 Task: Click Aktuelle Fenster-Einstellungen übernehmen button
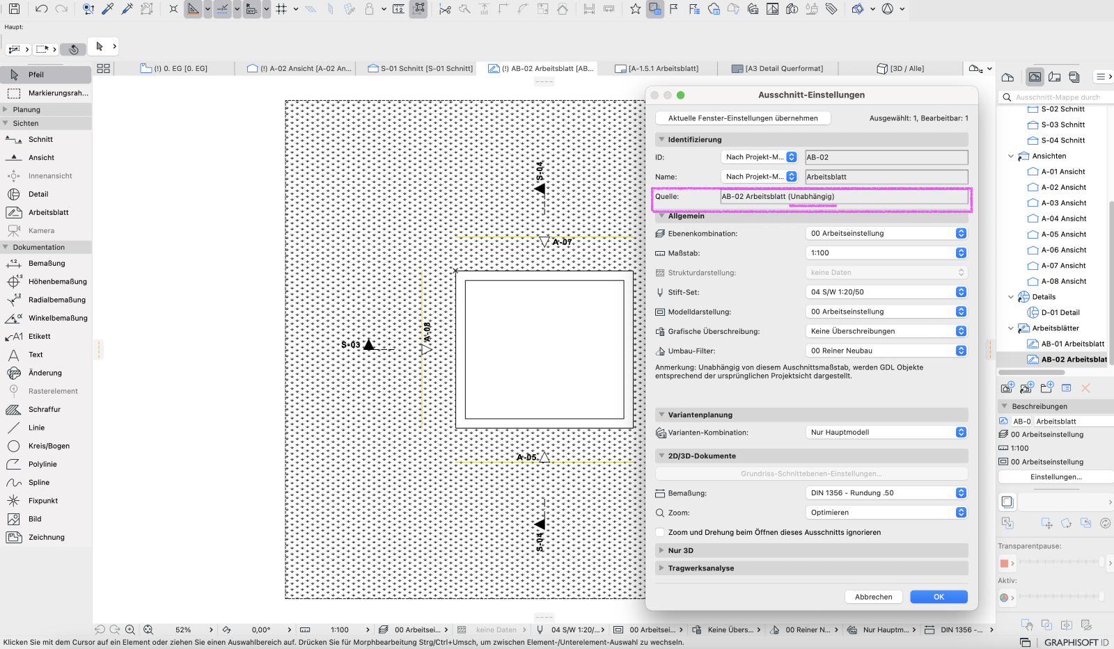tap(743, 118)
